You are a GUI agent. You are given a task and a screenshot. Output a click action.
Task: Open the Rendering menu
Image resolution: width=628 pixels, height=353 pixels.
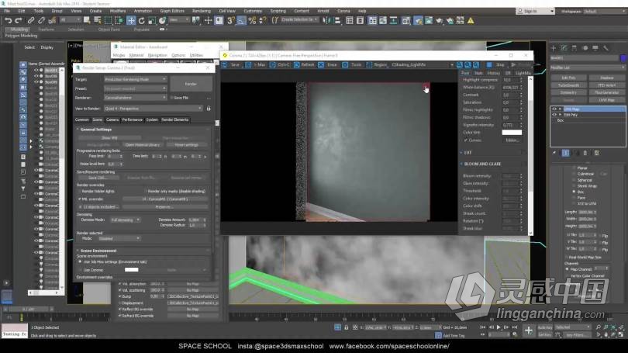pos(201,11)
